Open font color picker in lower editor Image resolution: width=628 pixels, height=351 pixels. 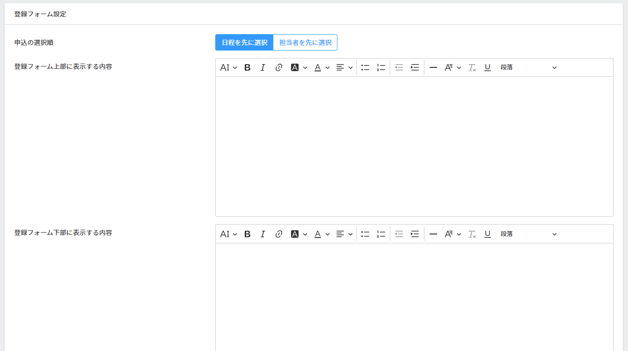[322, 234]
